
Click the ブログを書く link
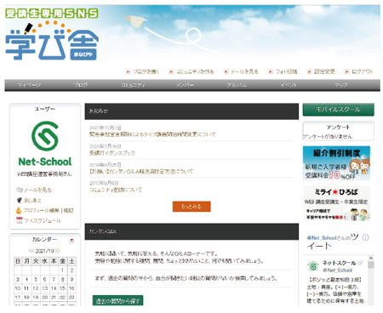146,71
